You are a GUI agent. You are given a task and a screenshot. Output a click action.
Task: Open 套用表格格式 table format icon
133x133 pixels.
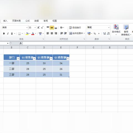click(126, 30)
